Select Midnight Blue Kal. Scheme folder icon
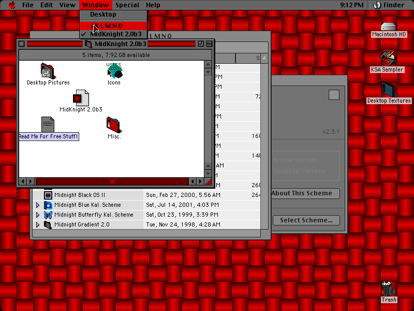Screen dimensions: 414x311 click(x=48, y=205)
